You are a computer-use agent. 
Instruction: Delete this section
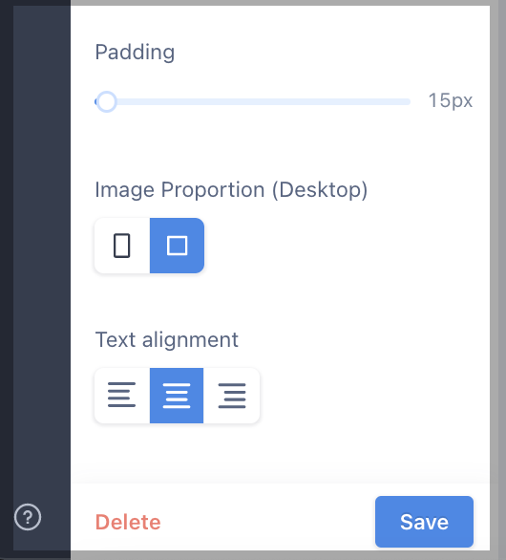(x=128, y=522)
